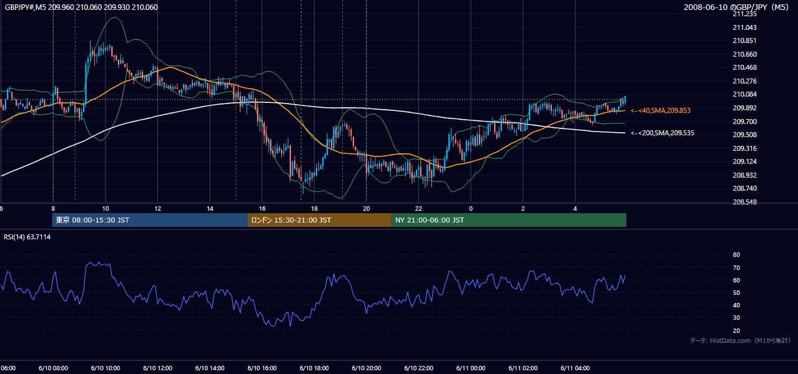Click hour tick 18 under price chart

coord(314,209)
